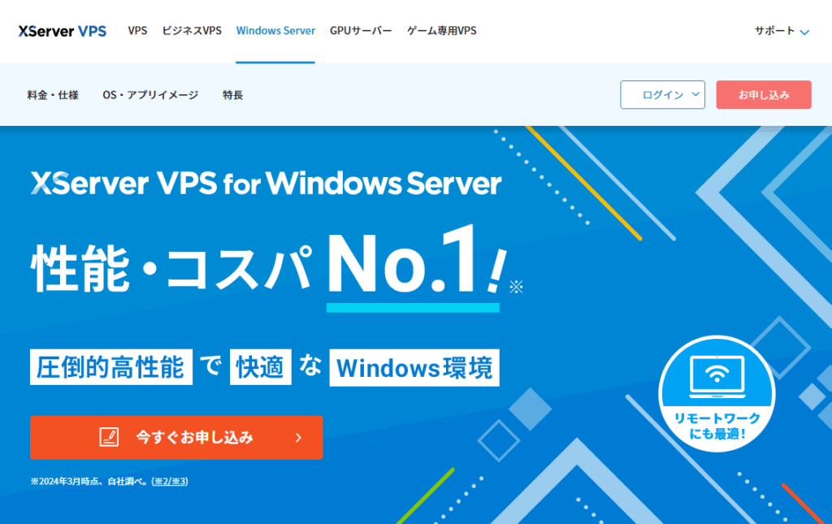Go to ビジネスVPS in top navigation
Screen dimensions: 832x524
click(x=192, y=31)
